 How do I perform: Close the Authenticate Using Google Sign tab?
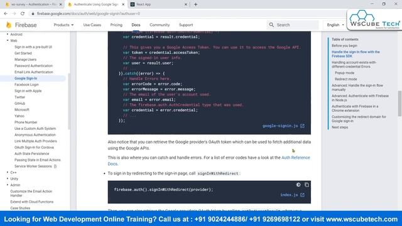tap(123, 4)
